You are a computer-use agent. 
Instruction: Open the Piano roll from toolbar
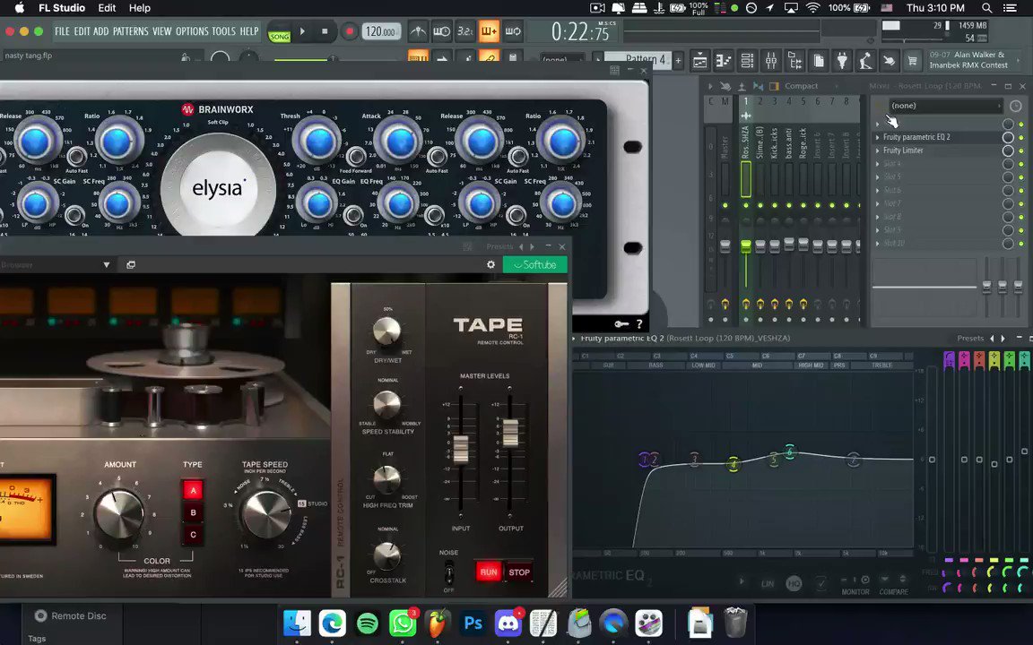click(724, 61)
